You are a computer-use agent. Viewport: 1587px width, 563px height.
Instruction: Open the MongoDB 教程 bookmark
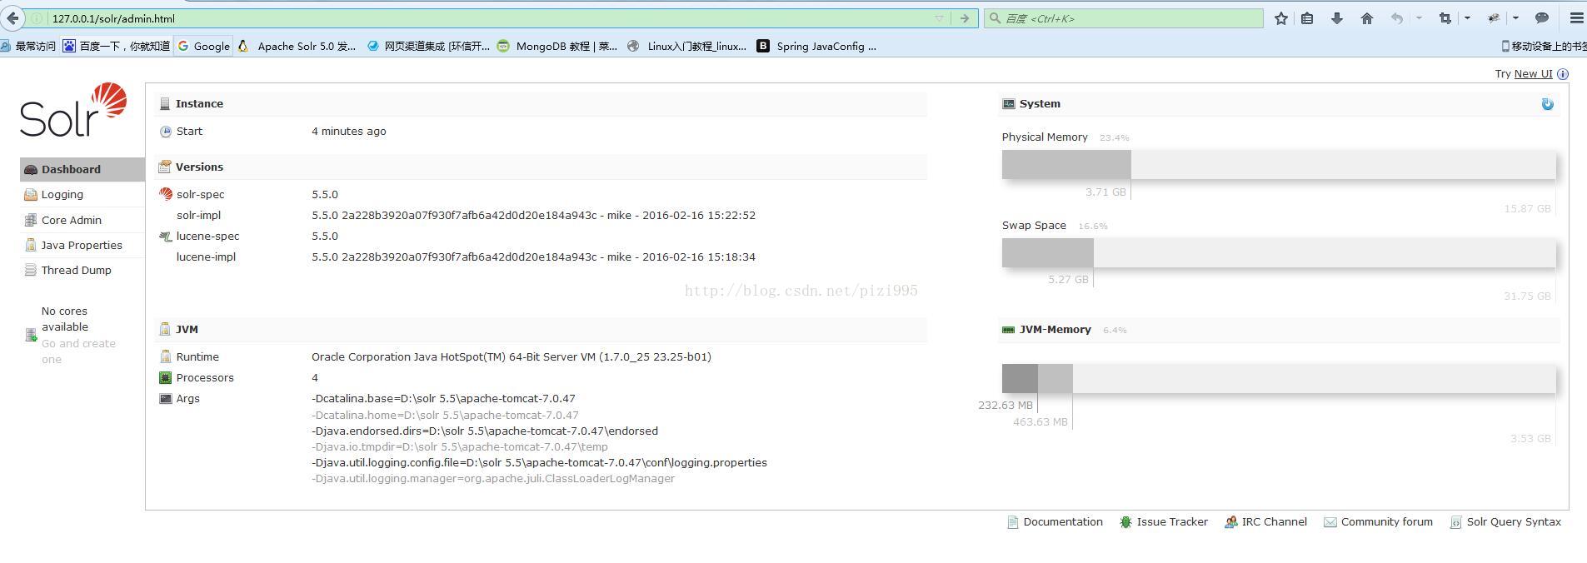click(557, 47)
